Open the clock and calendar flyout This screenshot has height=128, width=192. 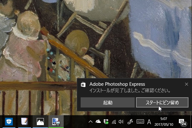coord(164,122)
